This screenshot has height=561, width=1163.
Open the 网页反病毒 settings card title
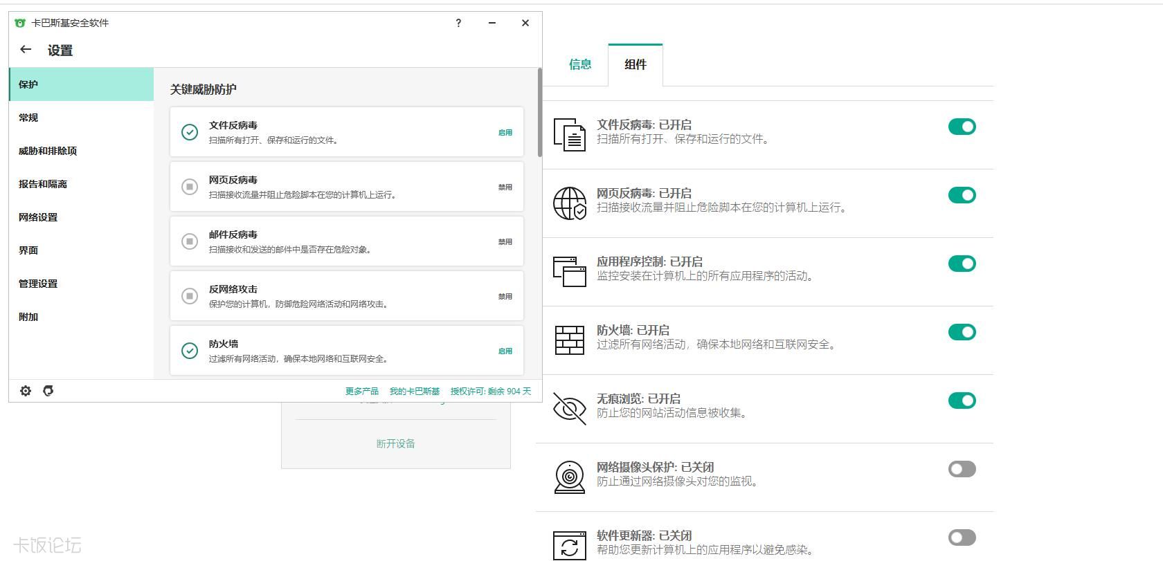(x=233, y=180)
